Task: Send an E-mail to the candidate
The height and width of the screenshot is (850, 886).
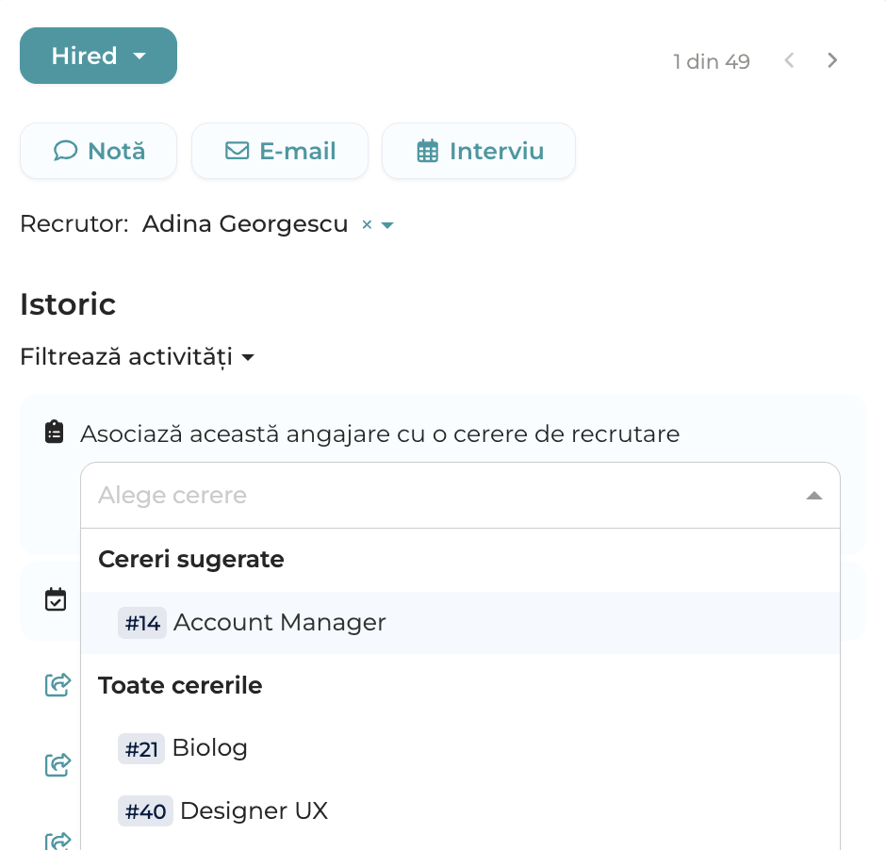Action: 280,151
